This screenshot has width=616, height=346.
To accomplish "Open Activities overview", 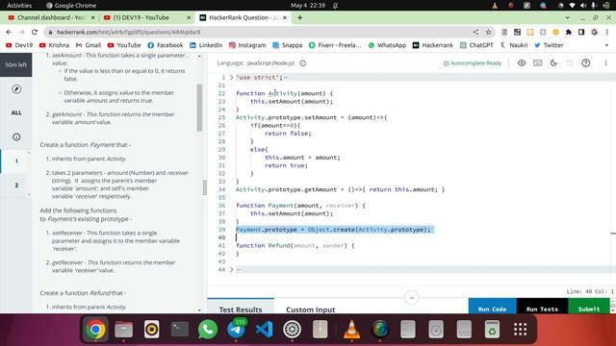I will click(19, 5).
